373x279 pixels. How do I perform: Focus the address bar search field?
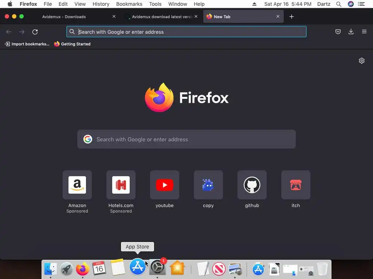(186, 32)
